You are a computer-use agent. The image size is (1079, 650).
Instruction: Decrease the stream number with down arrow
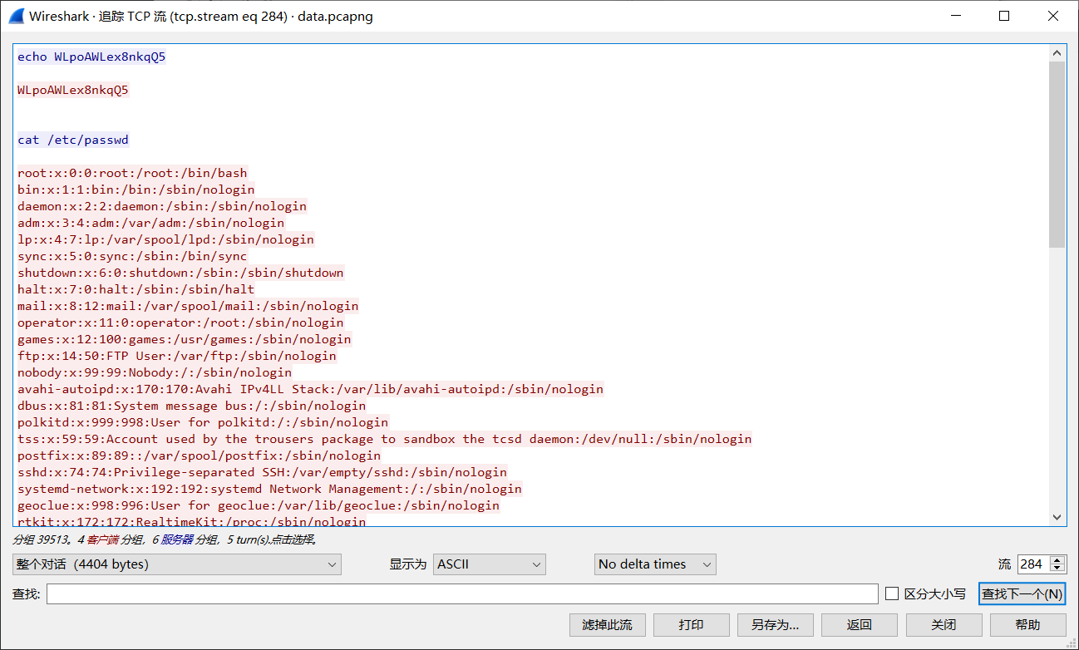coord(1057,569)
